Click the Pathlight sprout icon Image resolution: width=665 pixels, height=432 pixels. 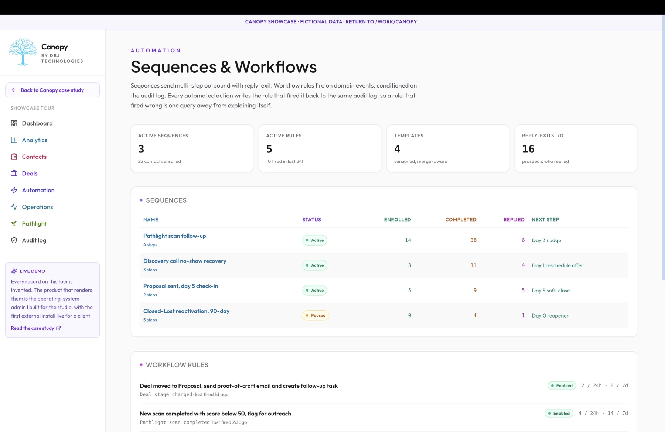(x=14, y=223)
